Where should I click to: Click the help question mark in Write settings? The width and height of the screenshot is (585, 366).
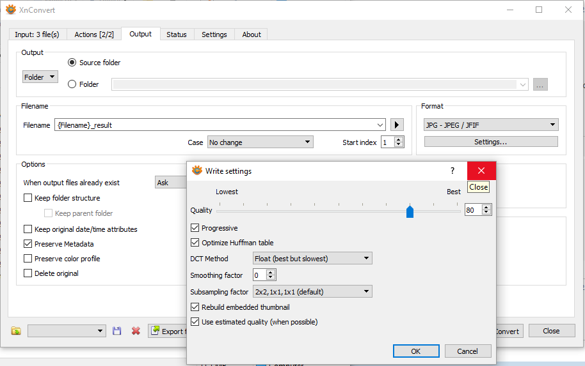point(453,171)
